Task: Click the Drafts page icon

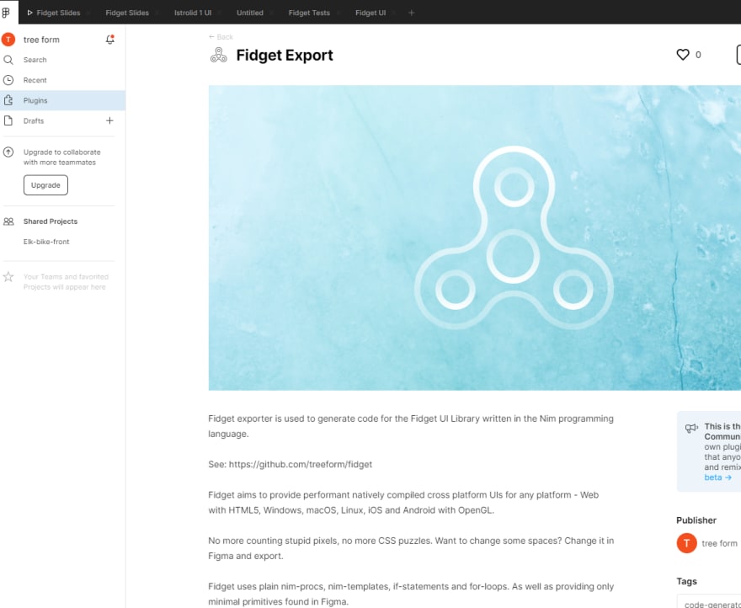Action: click(x=8, y=120)
